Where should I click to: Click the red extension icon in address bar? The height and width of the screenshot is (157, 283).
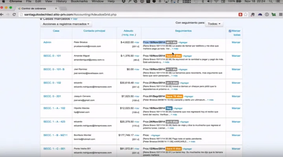click(240, 14)
